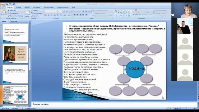Click the clear formatting icon
This screenshot has height=112, width=199.
70,12
